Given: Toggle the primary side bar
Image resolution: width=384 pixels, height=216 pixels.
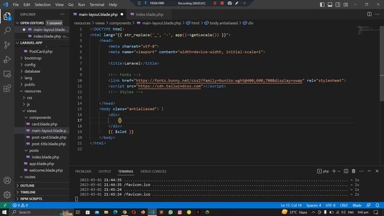Looking at the screenshot, I should 322,4.
